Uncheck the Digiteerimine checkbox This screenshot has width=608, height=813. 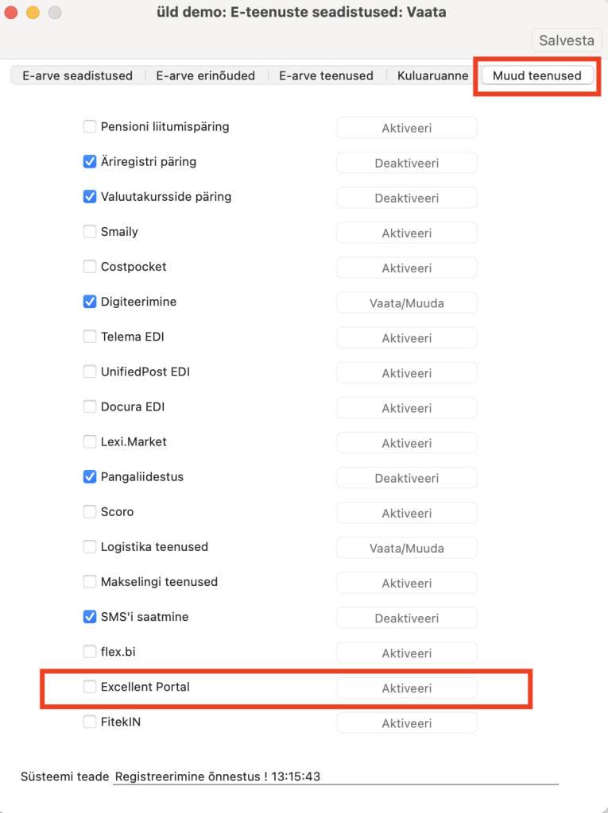(x=90, y=302)
